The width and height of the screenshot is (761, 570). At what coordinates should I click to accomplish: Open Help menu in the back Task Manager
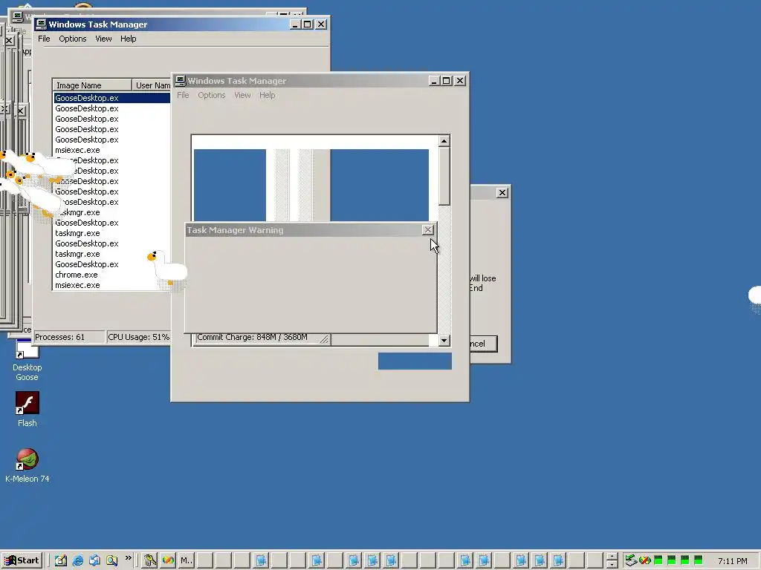point(128,39)
